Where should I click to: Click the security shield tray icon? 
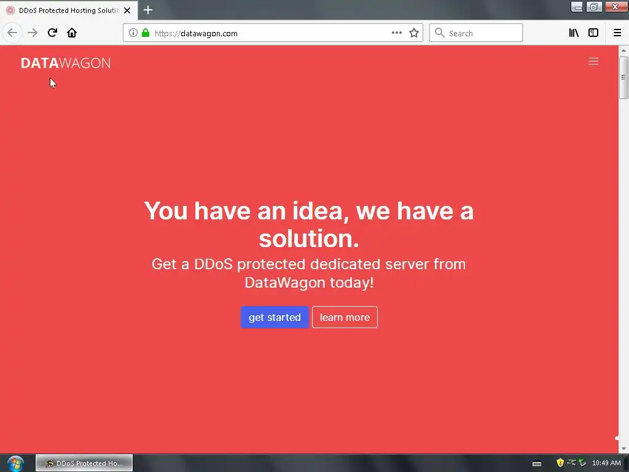[560, 463]
